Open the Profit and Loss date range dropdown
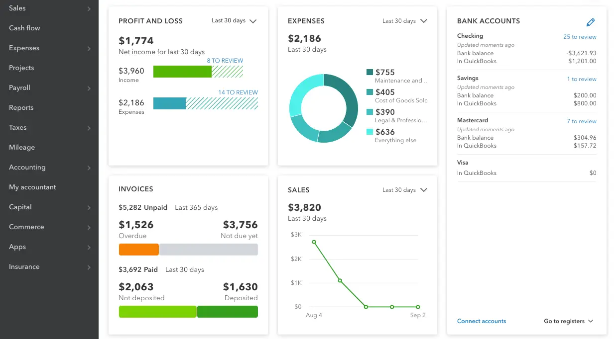 234,21
